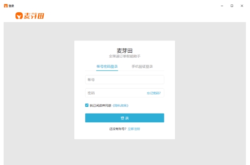This screenshot has height=165, width=250.
Task: Uncheck the privacy agreement checkbox
Action: click(87, 105)
